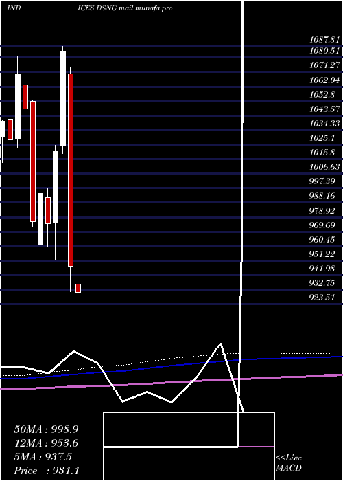
Task: Click the 1015.8 price label
Action: point(323,152)
